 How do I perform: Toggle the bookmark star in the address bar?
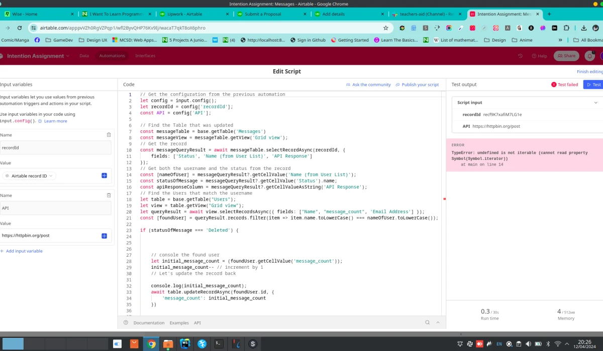coord(385,29)
